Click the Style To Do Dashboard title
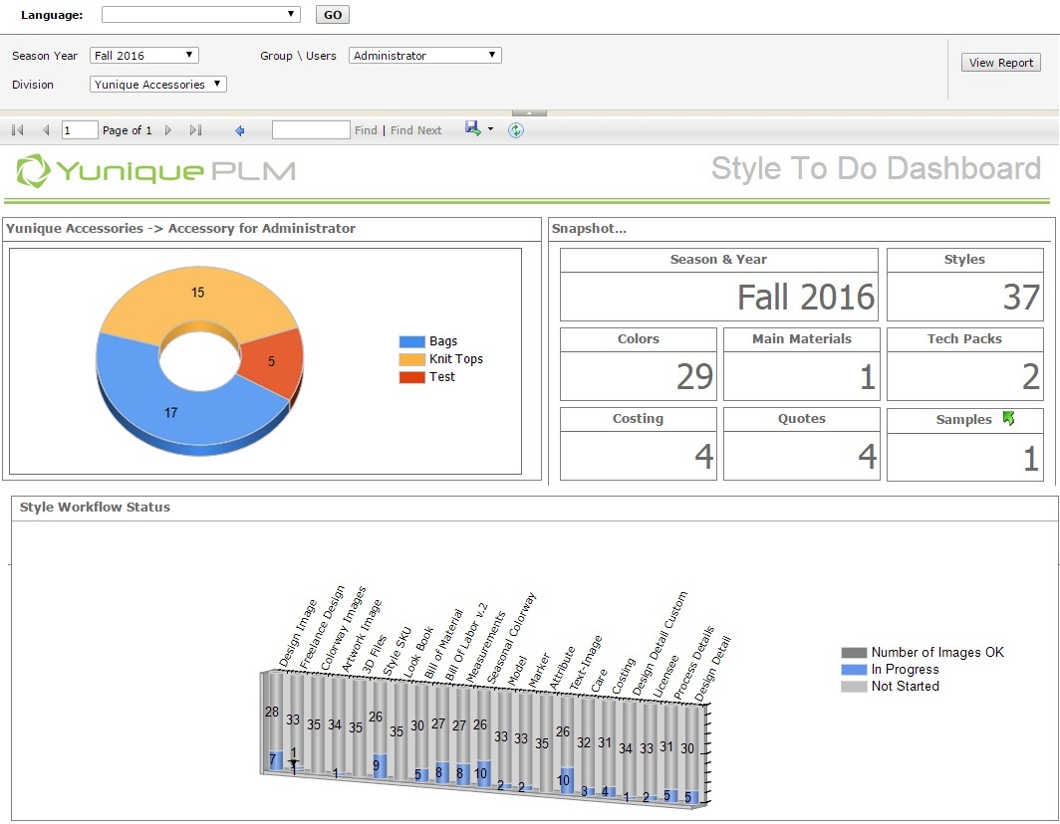The width and height of the screenshot is (1060, 824). pyautogui.click(x=876, y=169)
